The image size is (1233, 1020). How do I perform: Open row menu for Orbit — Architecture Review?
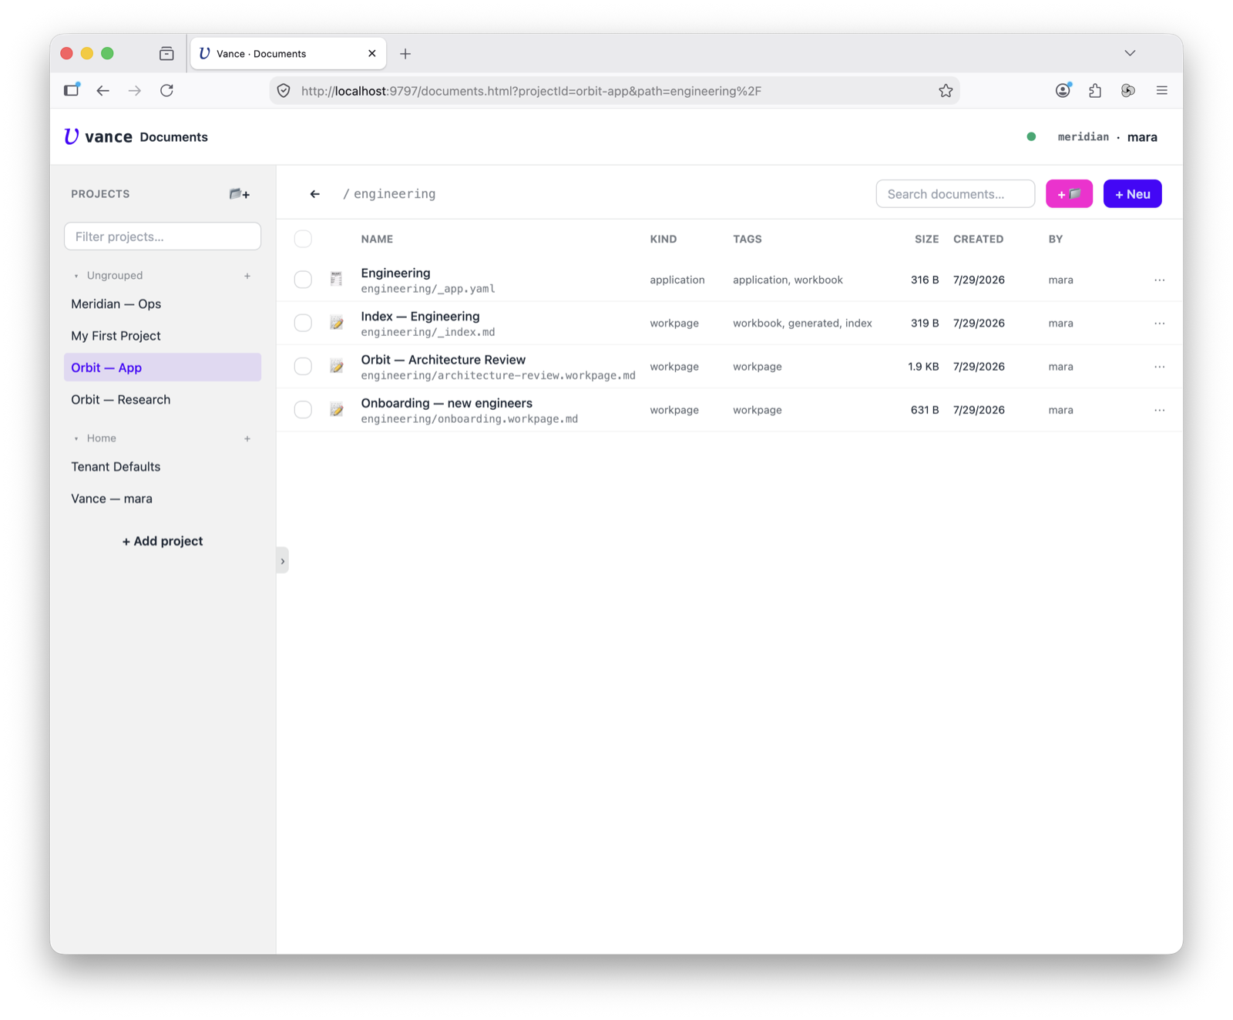[x=1159, y=367]
